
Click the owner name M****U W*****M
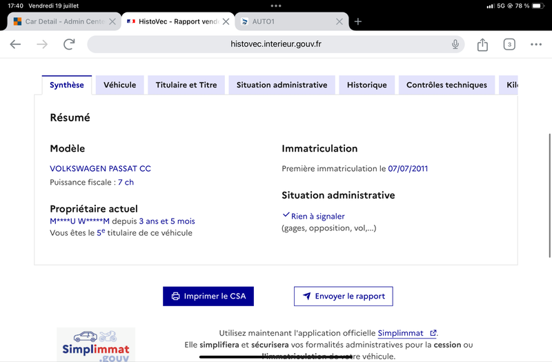click(x=79, y=221)
